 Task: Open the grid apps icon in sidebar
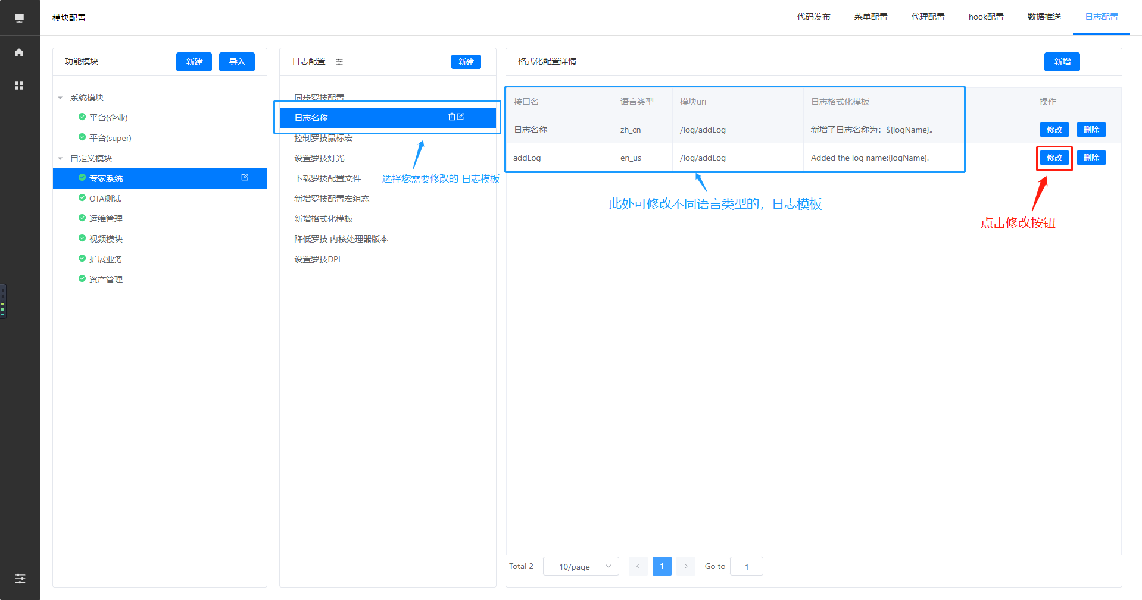point(19,86)
